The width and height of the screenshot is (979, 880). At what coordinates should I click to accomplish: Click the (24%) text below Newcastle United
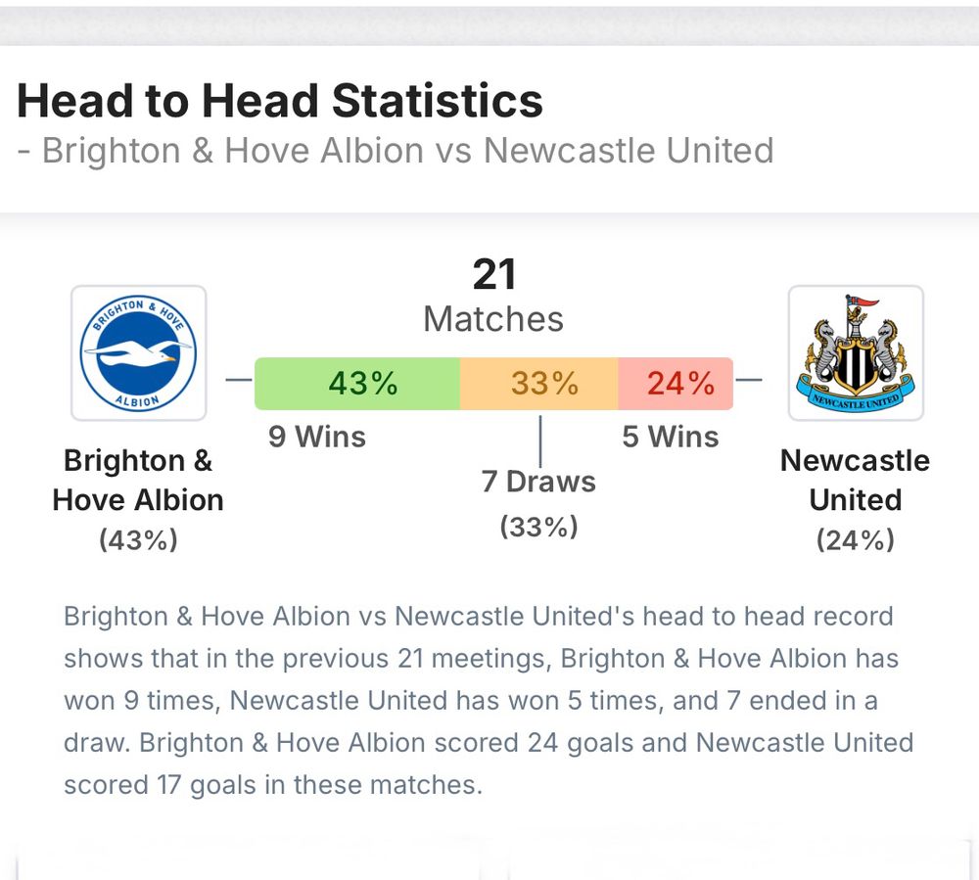tap(856, 539)
